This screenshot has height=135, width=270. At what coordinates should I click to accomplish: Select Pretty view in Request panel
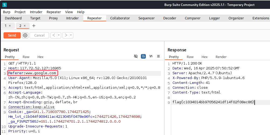[x=10, y=57]
